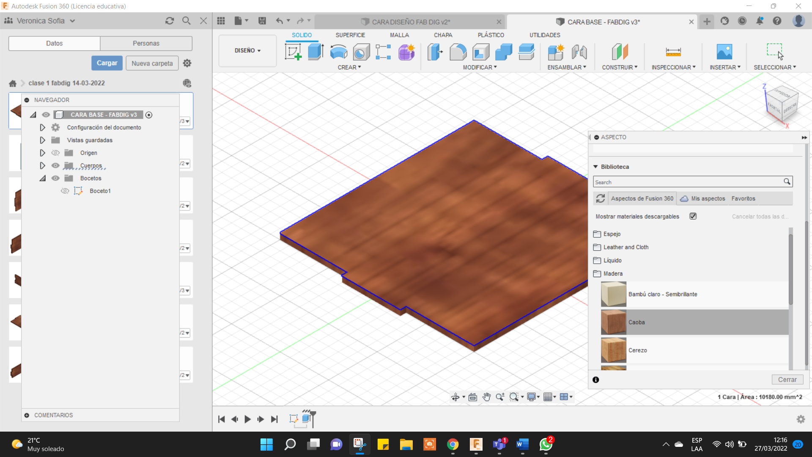Uncheck Mostrar materiales descargables checkbox
The image size is (812, 457).
[x=693, y=216]
